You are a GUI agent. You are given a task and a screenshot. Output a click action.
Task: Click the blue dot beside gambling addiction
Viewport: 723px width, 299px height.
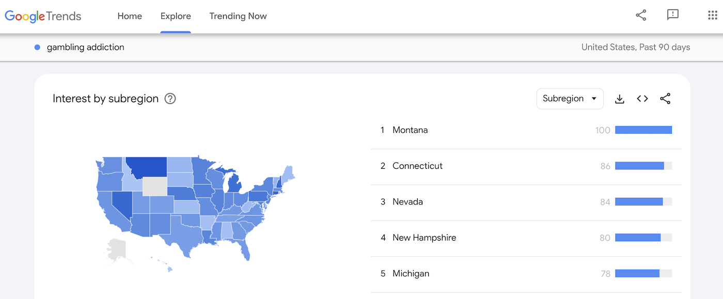[x=37, y=48]
